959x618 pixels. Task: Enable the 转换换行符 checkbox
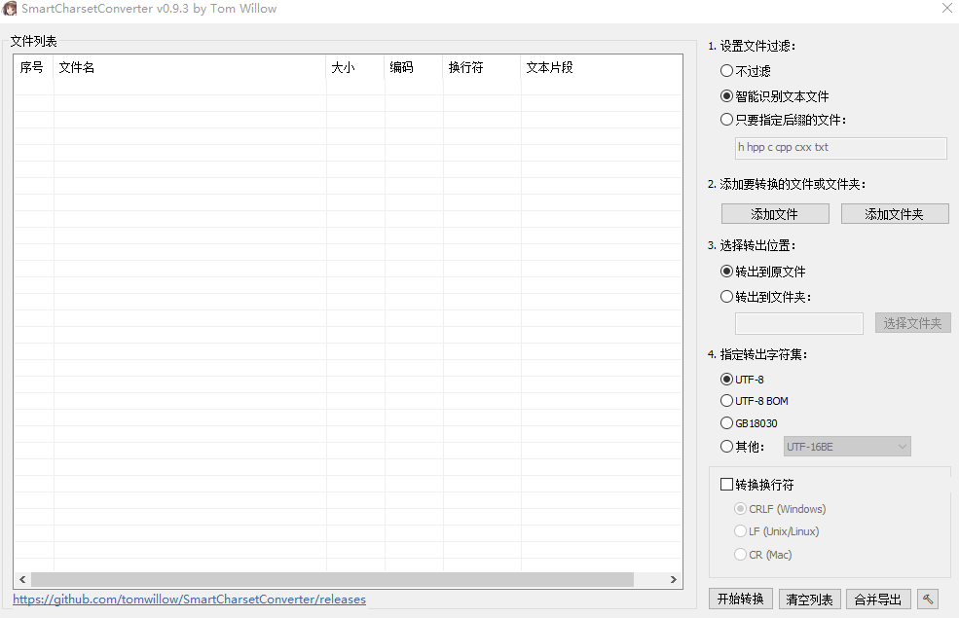(x=756, y=485)
